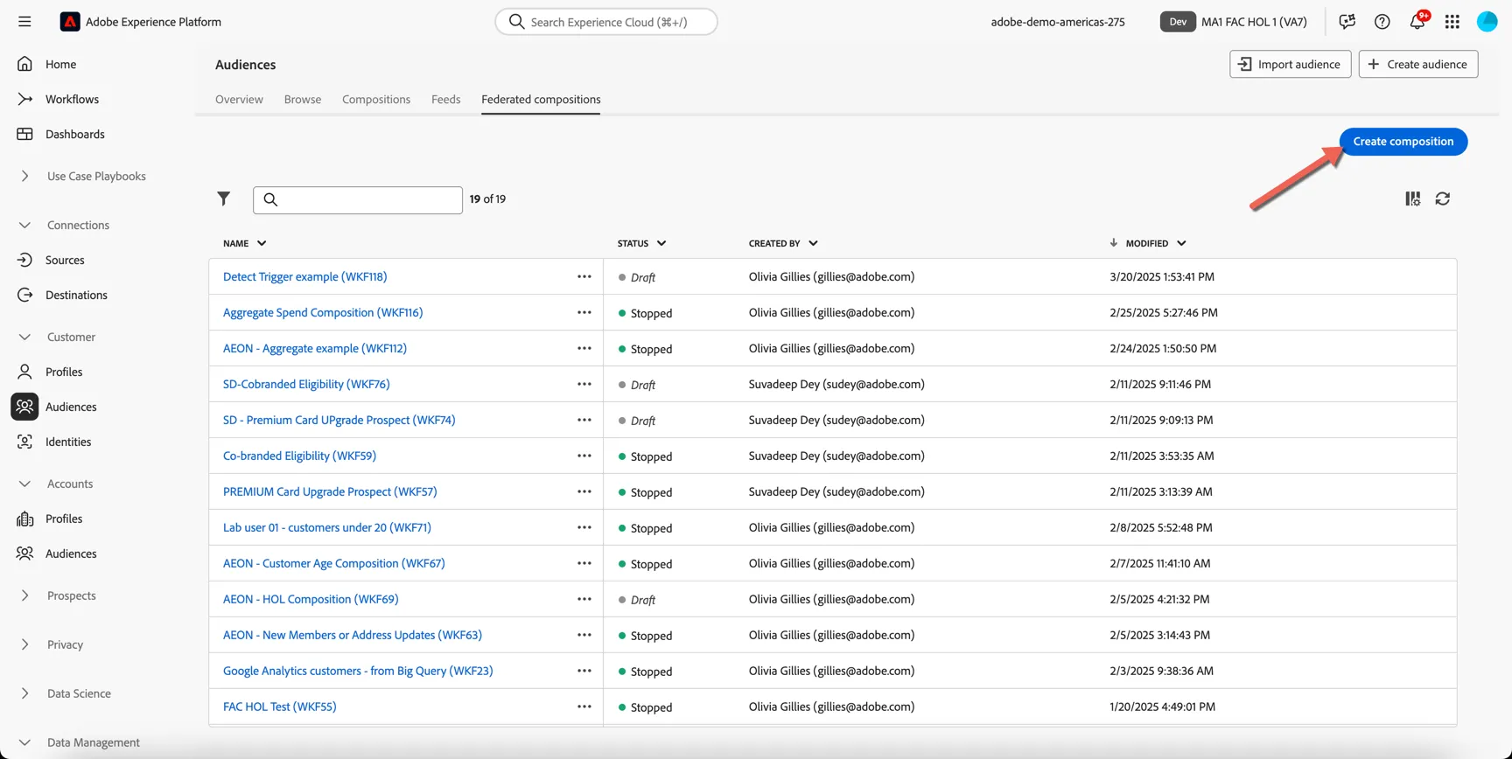1512x759 pixels.
Task: Open the user profile avatar
Action: click(x=1487, y=22)
